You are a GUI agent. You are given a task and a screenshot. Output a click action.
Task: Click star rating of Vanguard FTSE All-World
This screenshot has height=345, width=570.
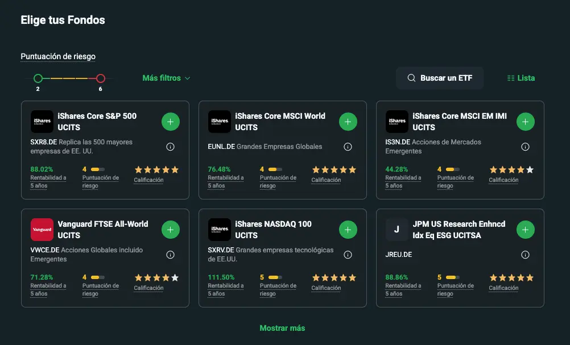coord(156,278)
